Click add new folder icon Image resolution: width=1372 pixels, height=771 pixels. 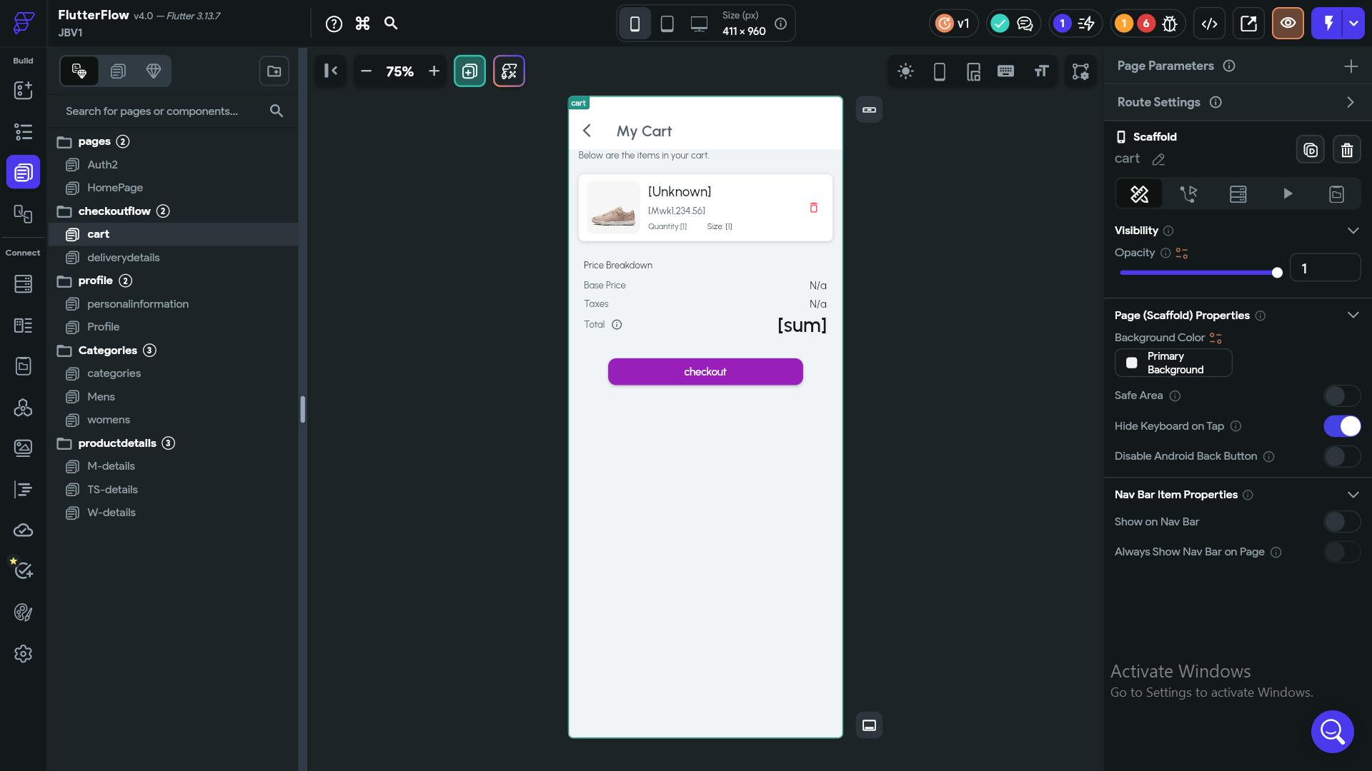[x=274, y=71]
